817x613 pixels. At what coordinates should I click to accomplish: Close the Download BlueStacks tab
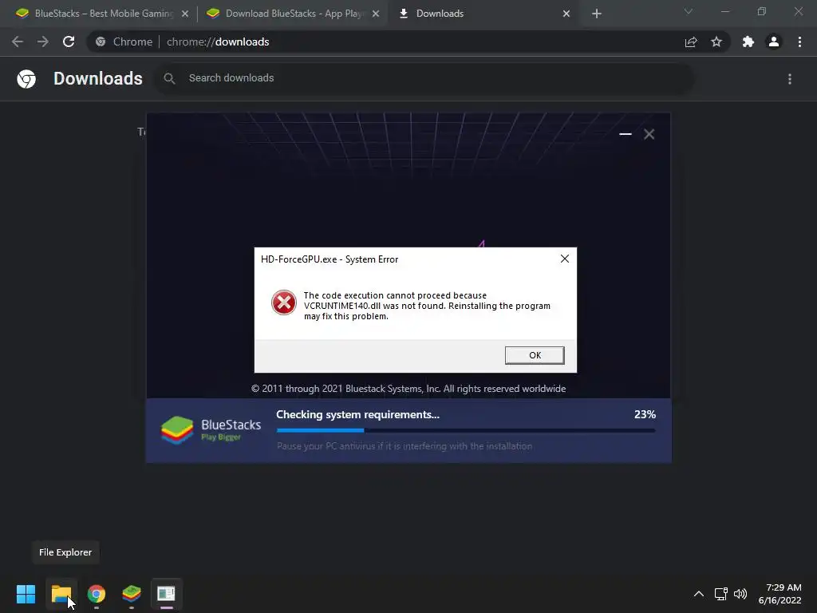(x=376, y=14)
